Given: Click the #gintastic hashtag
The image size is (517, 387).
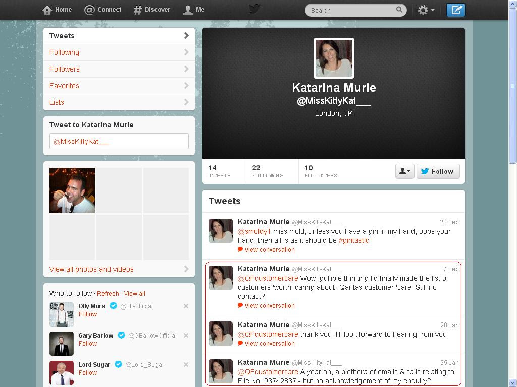Looking at the screenshot, I should 353,240.
